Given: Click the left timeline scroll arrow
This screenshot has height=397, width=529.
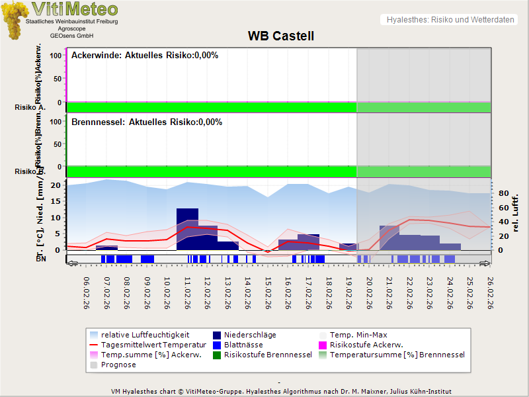Looking at the screenshot, I should 72,263.
